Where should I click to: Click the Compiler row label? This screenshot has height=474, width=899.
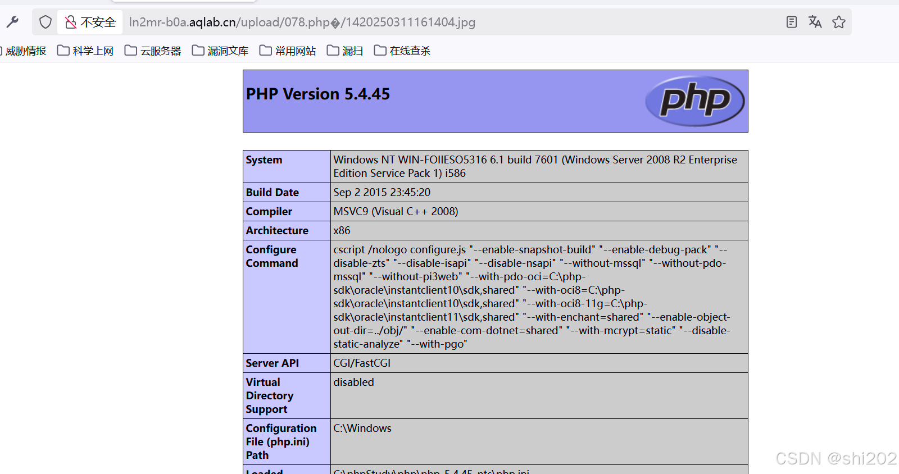tap(269, 211)
